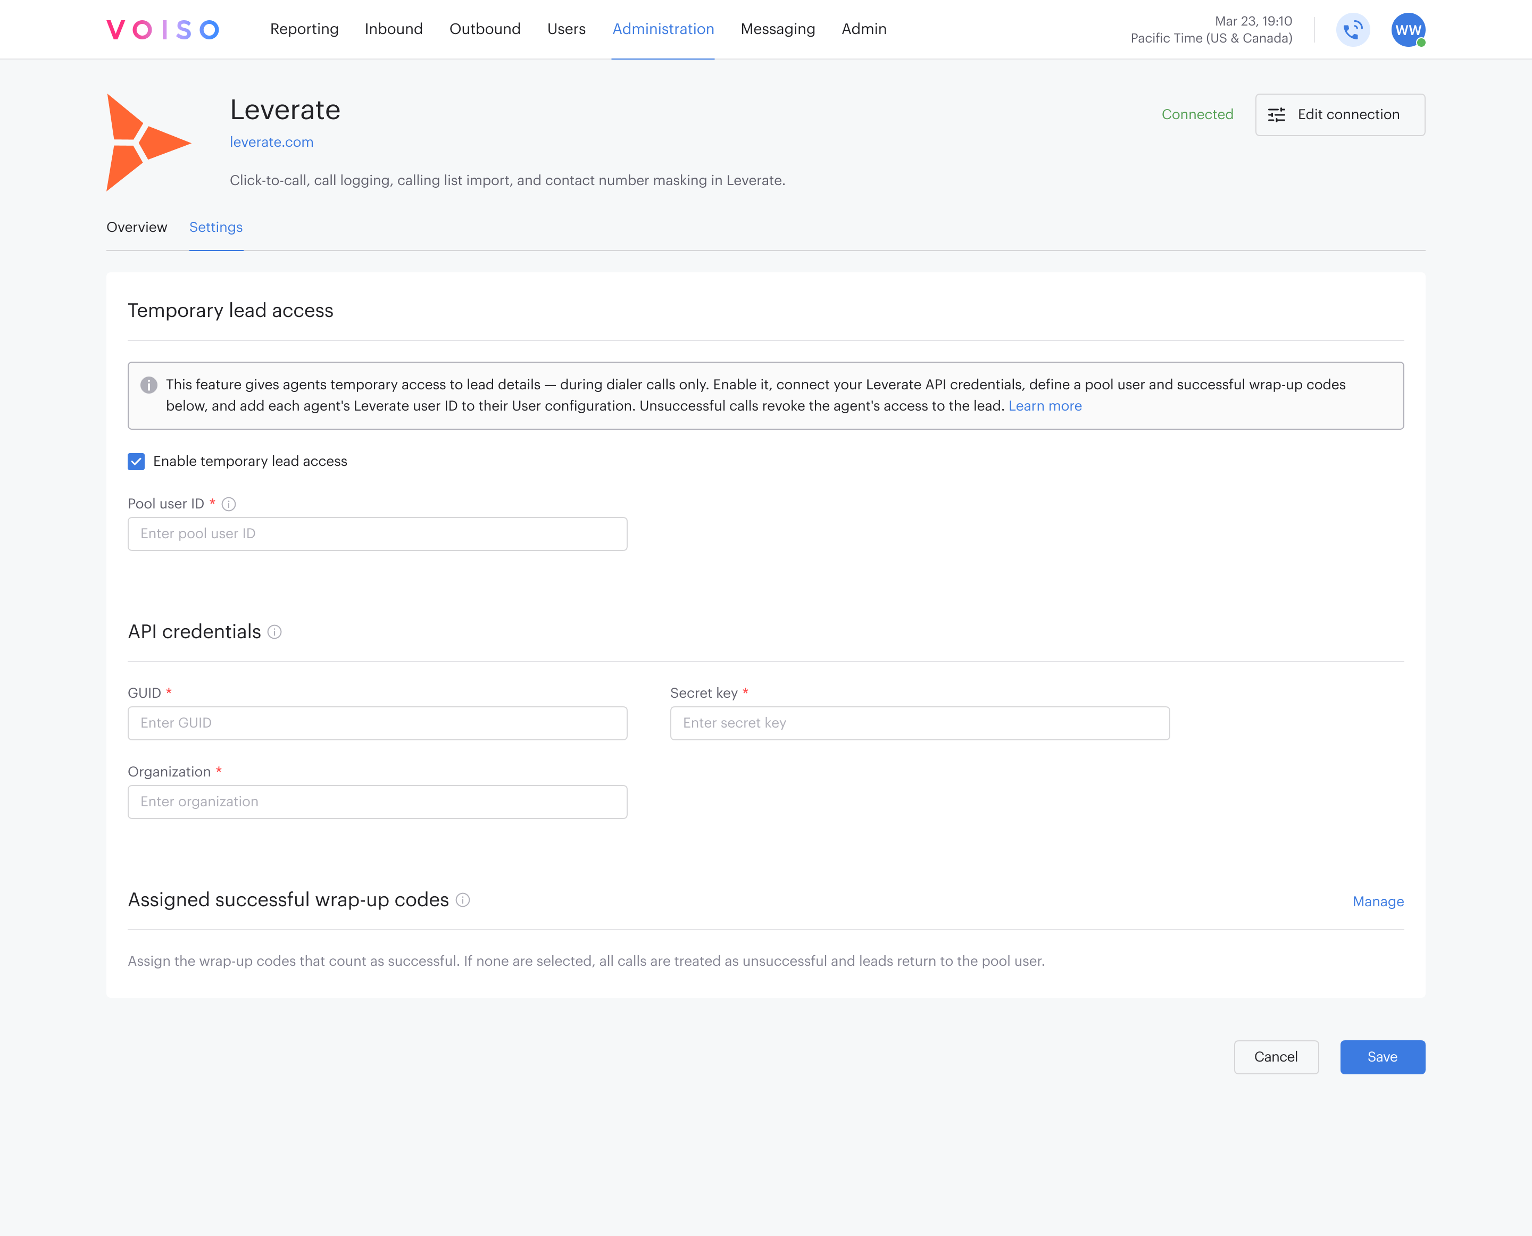
Task: Follow the Learn more link
Action: [1045, 406]
